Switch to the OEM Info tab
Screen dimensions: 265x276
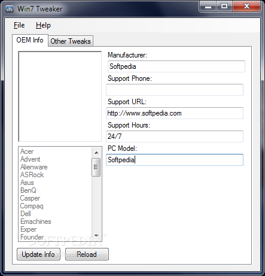coord(30,40)
